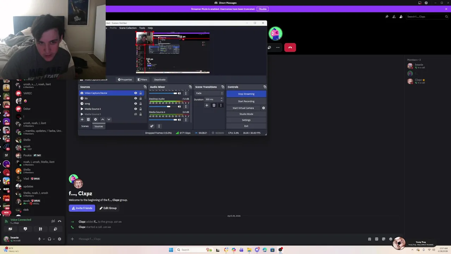Hide the Video Capture Device source
This screenshot has width=451, height=254.
(x=135, y=93)
